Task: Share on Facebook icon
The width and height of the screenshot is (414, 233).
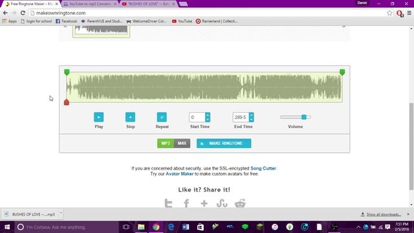Action: click(186, 203)
